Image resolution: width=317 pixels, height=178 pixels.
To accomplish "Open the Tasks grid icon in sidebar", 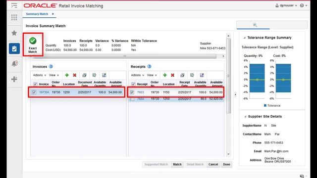I will pos(14,17).
